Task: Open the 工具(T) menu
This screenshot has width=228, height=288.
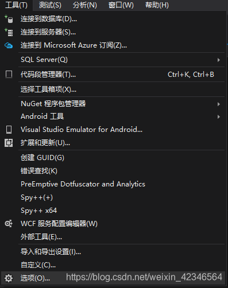Action: coord(17,5)
